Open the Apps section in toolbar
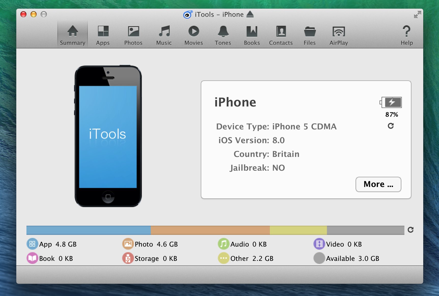Image resolution: width=439 pixels, height=296 pixels. (x=103, y=35)
